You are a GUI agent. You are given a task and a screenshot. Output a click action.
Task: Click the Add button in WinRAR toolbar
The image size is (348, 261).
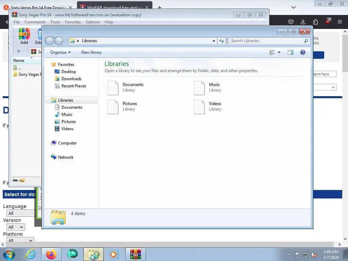tap(24, 36)
